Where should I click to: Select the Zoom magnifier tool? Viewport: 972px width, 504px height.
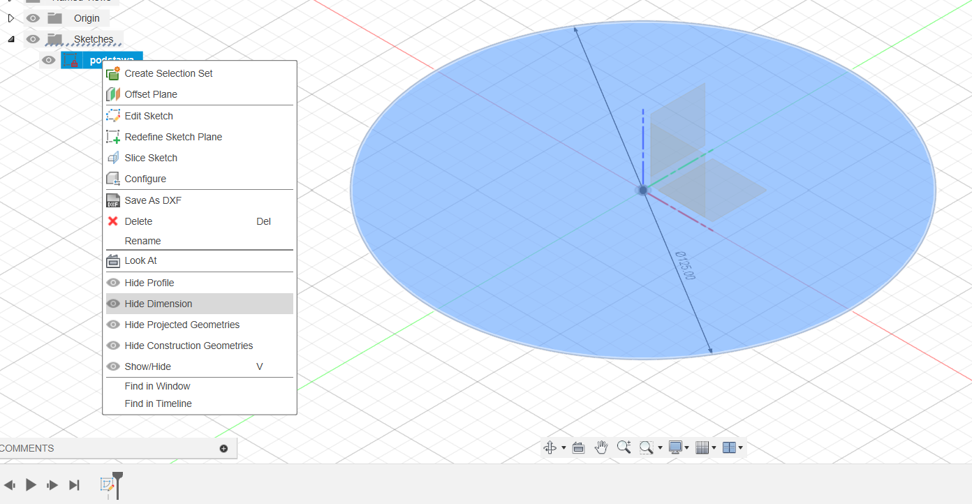pos(624,447)
